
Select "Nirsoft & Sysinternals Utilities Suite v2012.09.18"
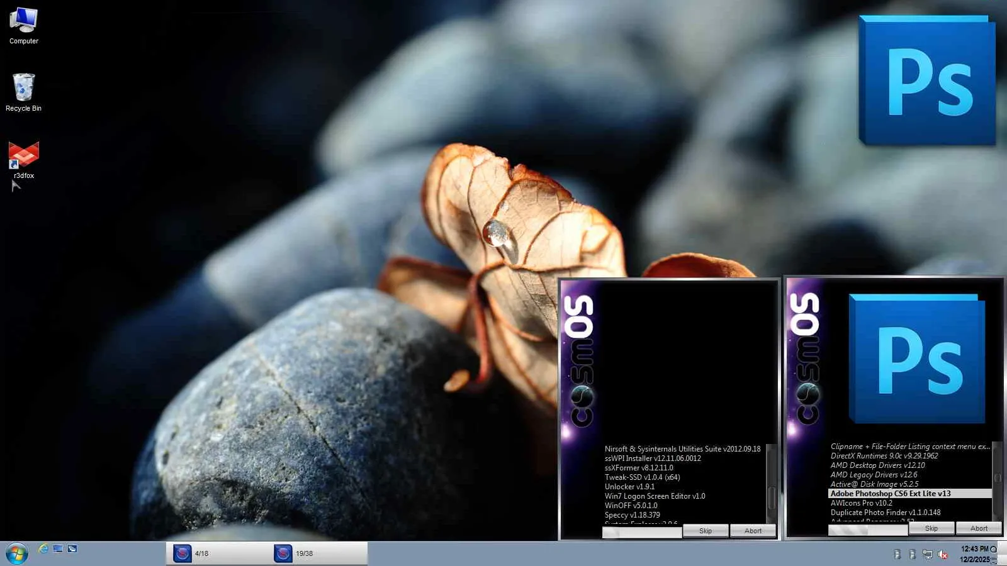[682, 449]
